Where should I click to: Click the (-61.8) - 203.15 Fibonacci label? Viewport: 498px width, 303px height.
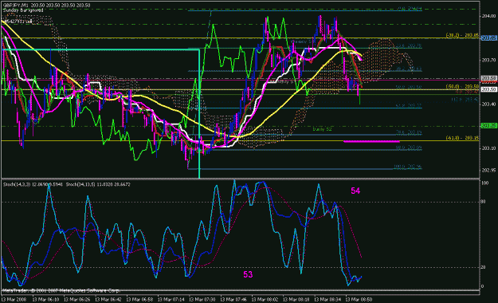tap(462, 138)
